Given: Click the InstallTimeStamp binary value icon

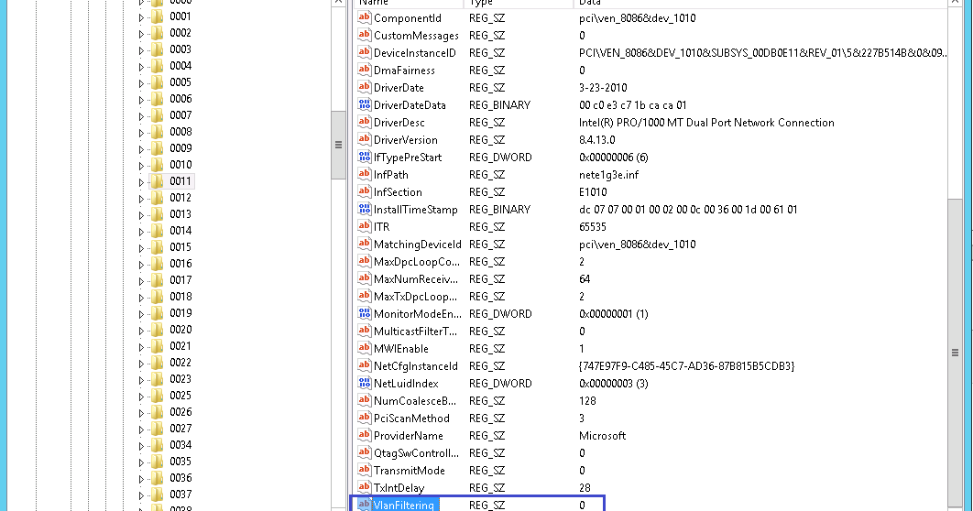Looking at the screenshot, I should 365,209.
